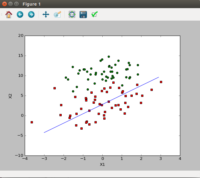Select the leftmost red square data point
Image resolution: width=200 pixels, height=178 pixels.
(x=32, y=122)
